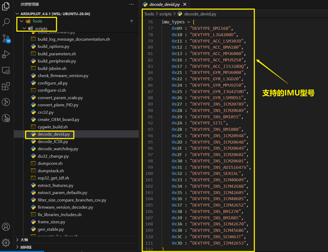The height and width of the screenshot is (252, 328).
Task: Open the Run and Debug view
Action: pyautogui.click(x=6, y=54)
